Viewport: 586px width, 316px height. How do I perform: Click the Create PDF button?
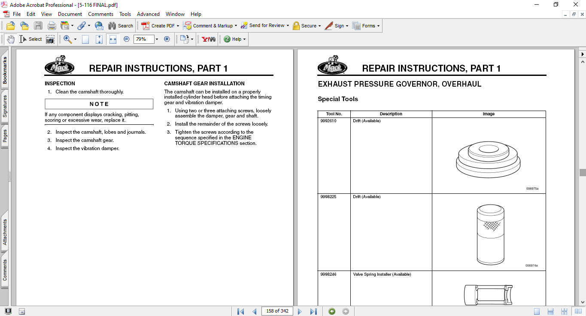[x=160, y=26]
